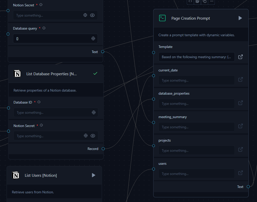Click the projects input field
Viewport: 257px width, 202px height.
pos(197,150)
